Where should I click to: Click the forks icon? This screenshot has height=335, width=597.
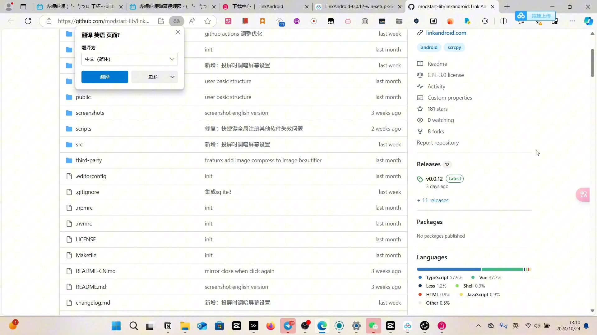421,131
